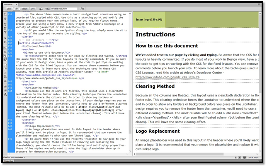Click the 'How to use this document' heading
The image size is (267, 167).
click(167, 46)
